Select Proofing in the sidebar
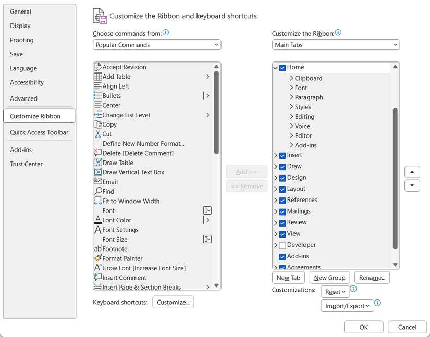430x337 pixels. pos(21,40)
